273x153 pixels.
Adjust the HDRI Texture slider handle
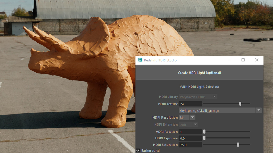click(x=240, y=104)
